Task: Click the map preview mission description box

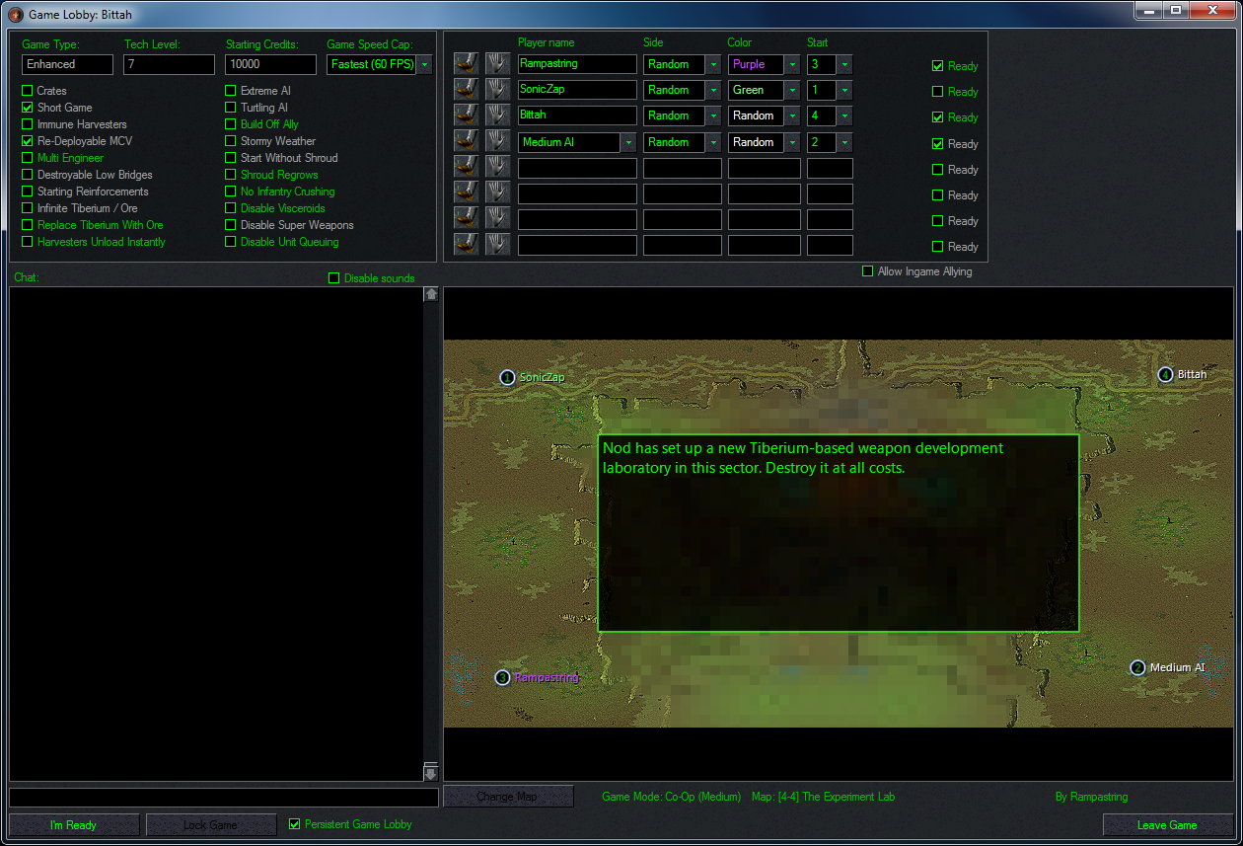Action: click(839, 533)
